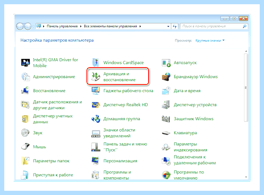Open Клавиатура link
Viewport: 264px width, 195px height.
coord(185,133)
